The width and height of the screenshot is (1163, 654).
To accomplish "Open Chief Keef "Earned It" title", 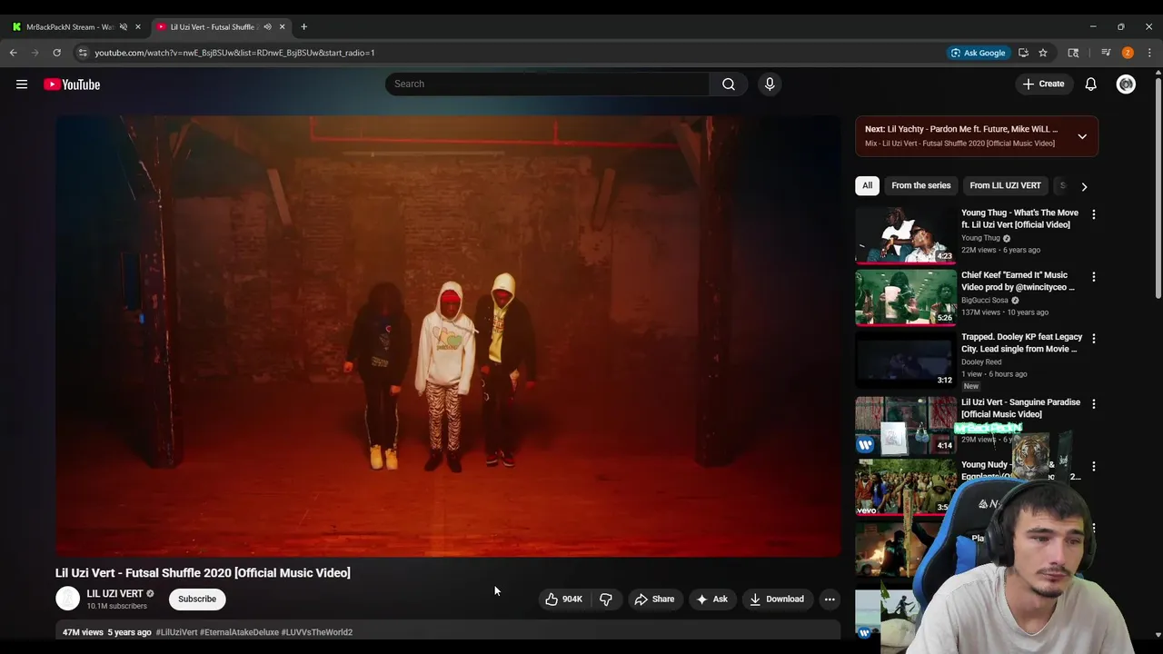I will [1018, 281].
